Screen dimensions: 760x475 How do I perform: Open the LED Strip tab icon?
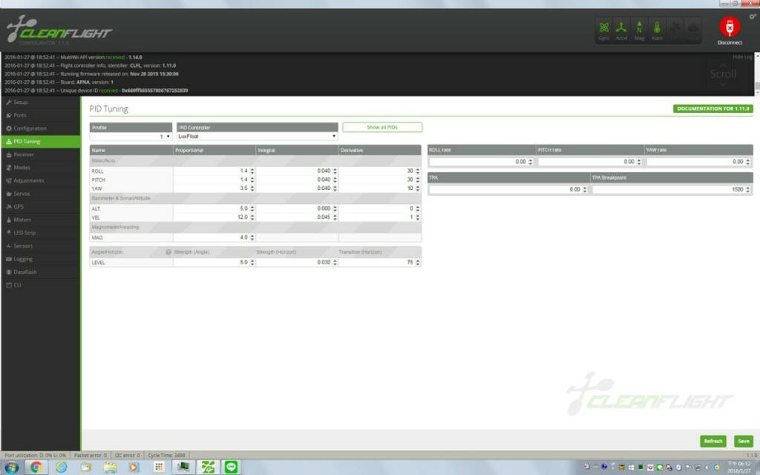[x=9, y=233]
